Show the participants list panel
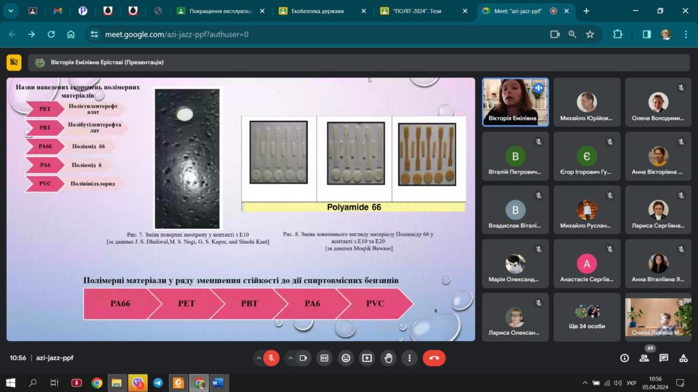Image resolution: width=698 pixels, height=392 pixels. [x=644, y=358]
